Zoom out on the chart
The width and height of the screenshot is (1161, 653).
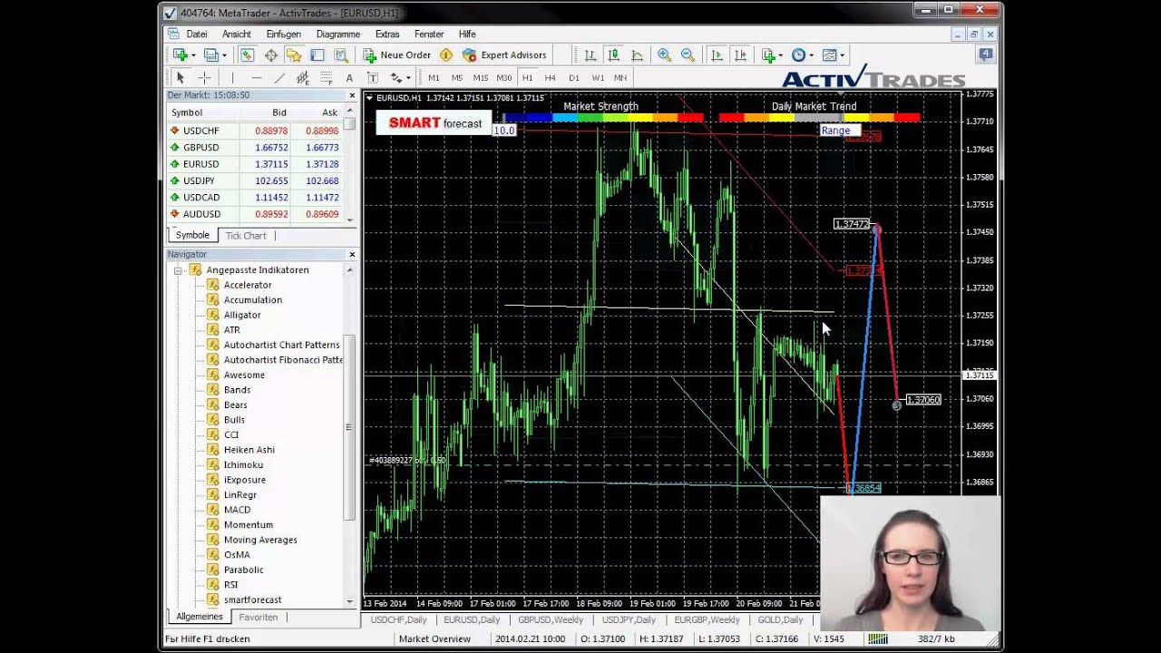(688, 55)
